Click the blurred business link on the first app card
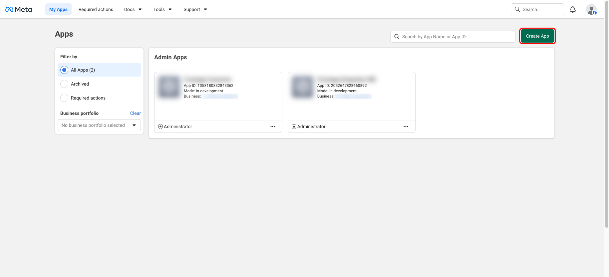Image resolution: width=609 pixels, height=277 pixels. coord(220,96)
